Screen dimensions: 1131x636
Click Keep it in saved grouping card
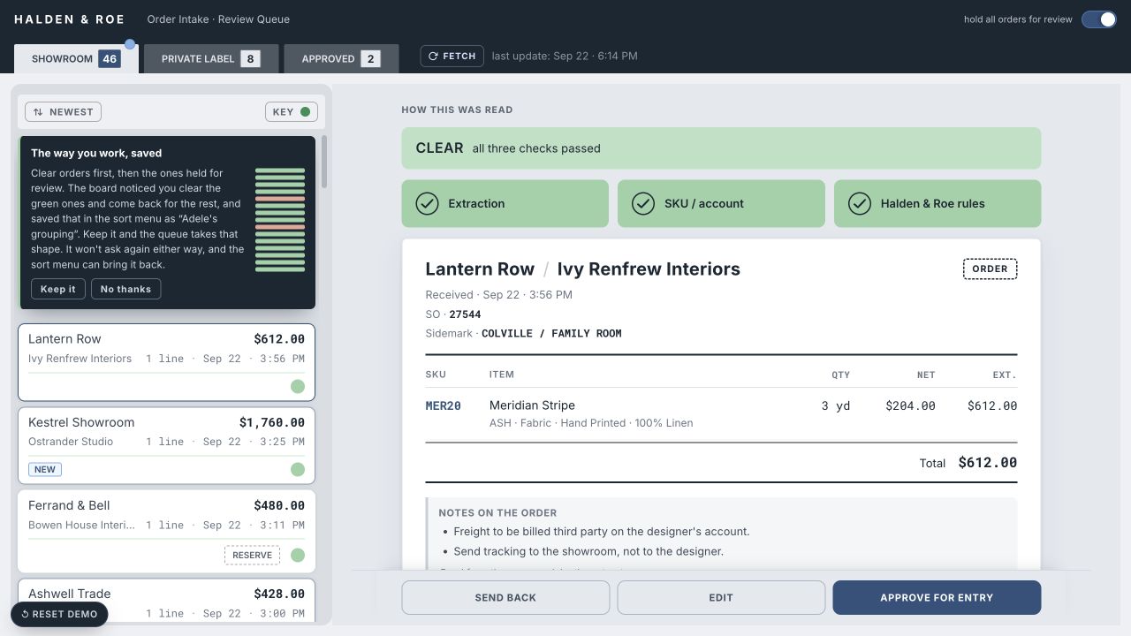[58, 289]
